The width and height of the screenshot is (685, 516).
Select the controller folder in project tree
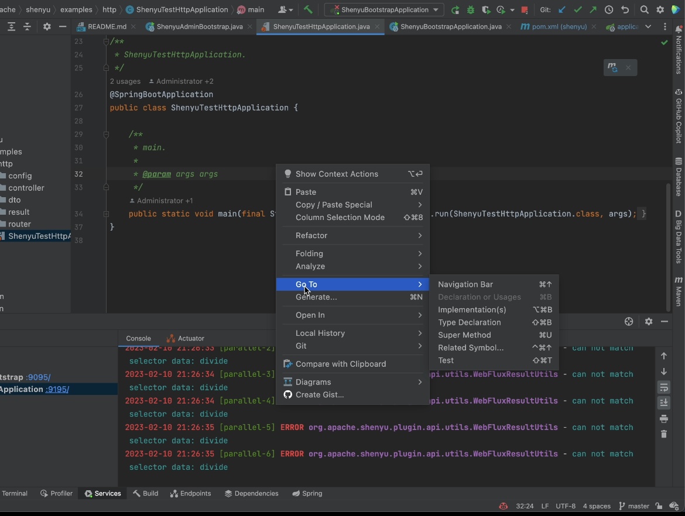[x=26, y=188]
